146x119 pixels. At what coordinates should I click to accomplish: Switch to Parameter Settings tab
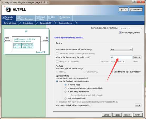pyautogui.click(x=9, y=18)
